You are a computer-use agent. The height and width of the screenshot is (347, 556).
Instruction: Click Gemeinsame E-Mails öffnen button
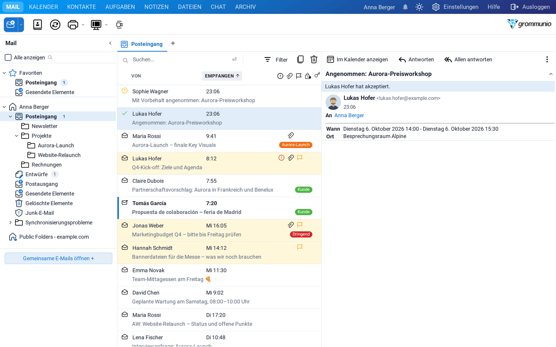[x=58, y=258]
